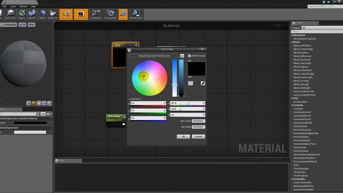Click the color wheel hue area
Viewport: 343px width, 193px height.
(x=150, y=78)
